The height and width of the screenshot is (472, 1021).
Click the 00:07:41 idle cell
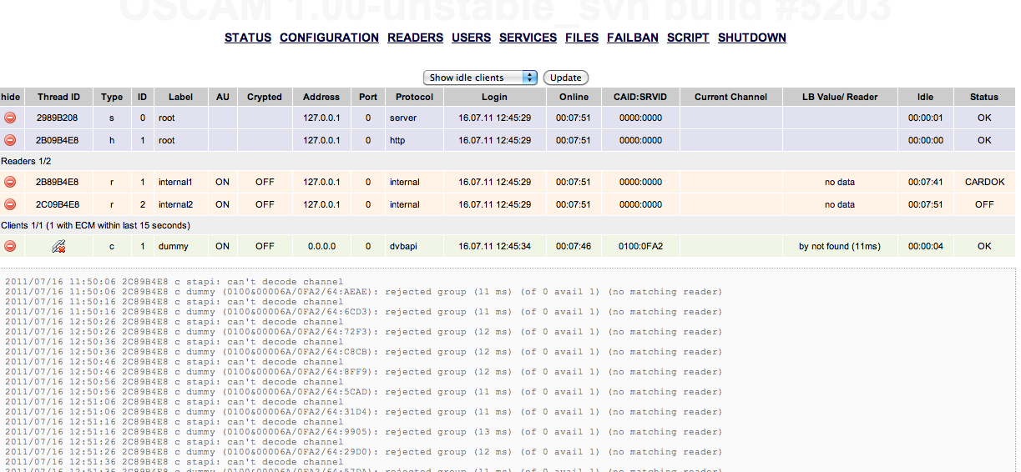tap(925, 182)
